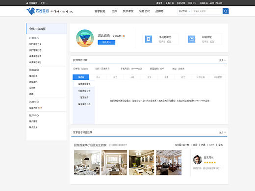Open 品牌惠 in main navigation
255x191 pixels.
point(159,11)
